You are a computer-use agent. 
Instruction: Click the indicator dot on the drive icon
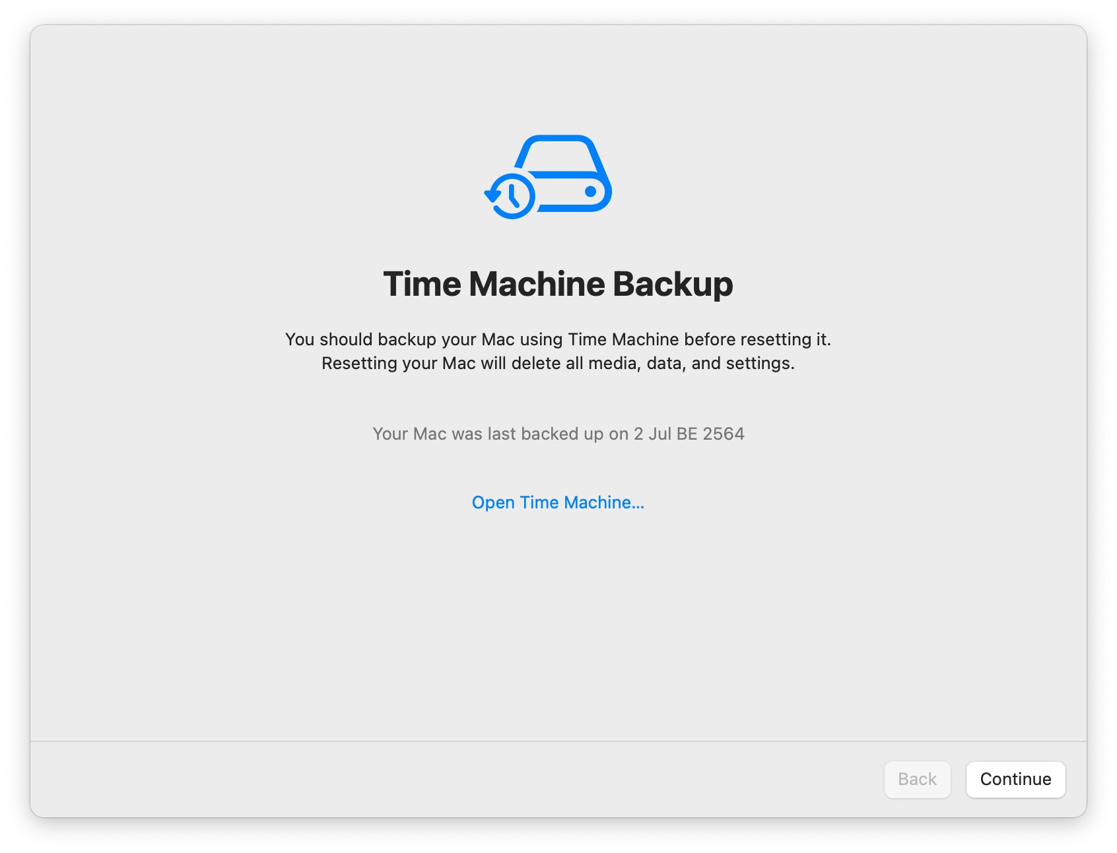(590, 191)
